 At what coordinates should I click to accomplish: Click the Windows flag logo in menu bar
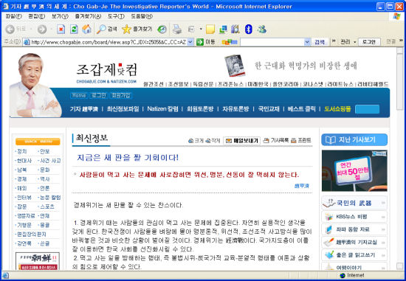pyautogui.click(x=396, y=16)
